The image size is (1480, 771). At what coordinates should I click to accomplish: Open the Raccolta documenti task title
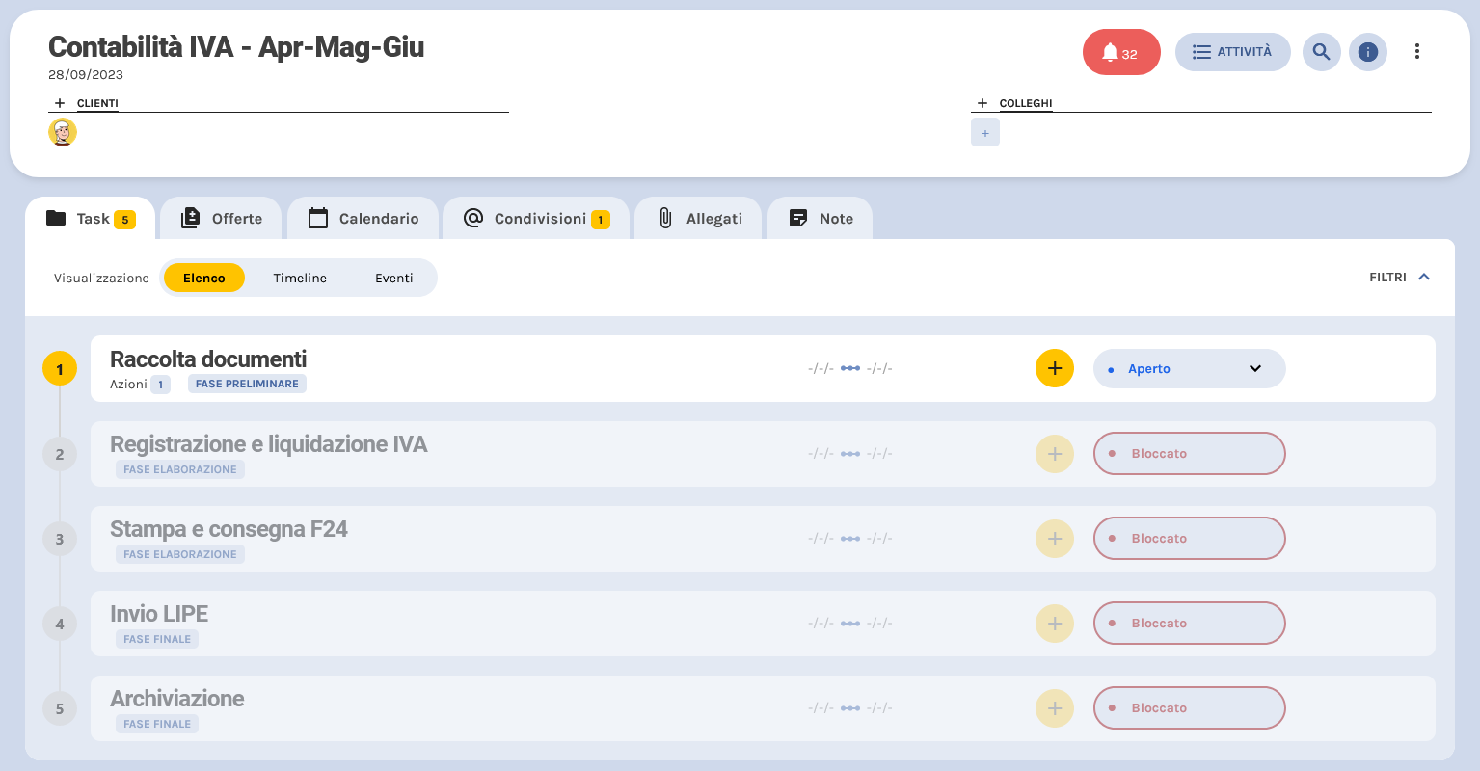point(208,359)
